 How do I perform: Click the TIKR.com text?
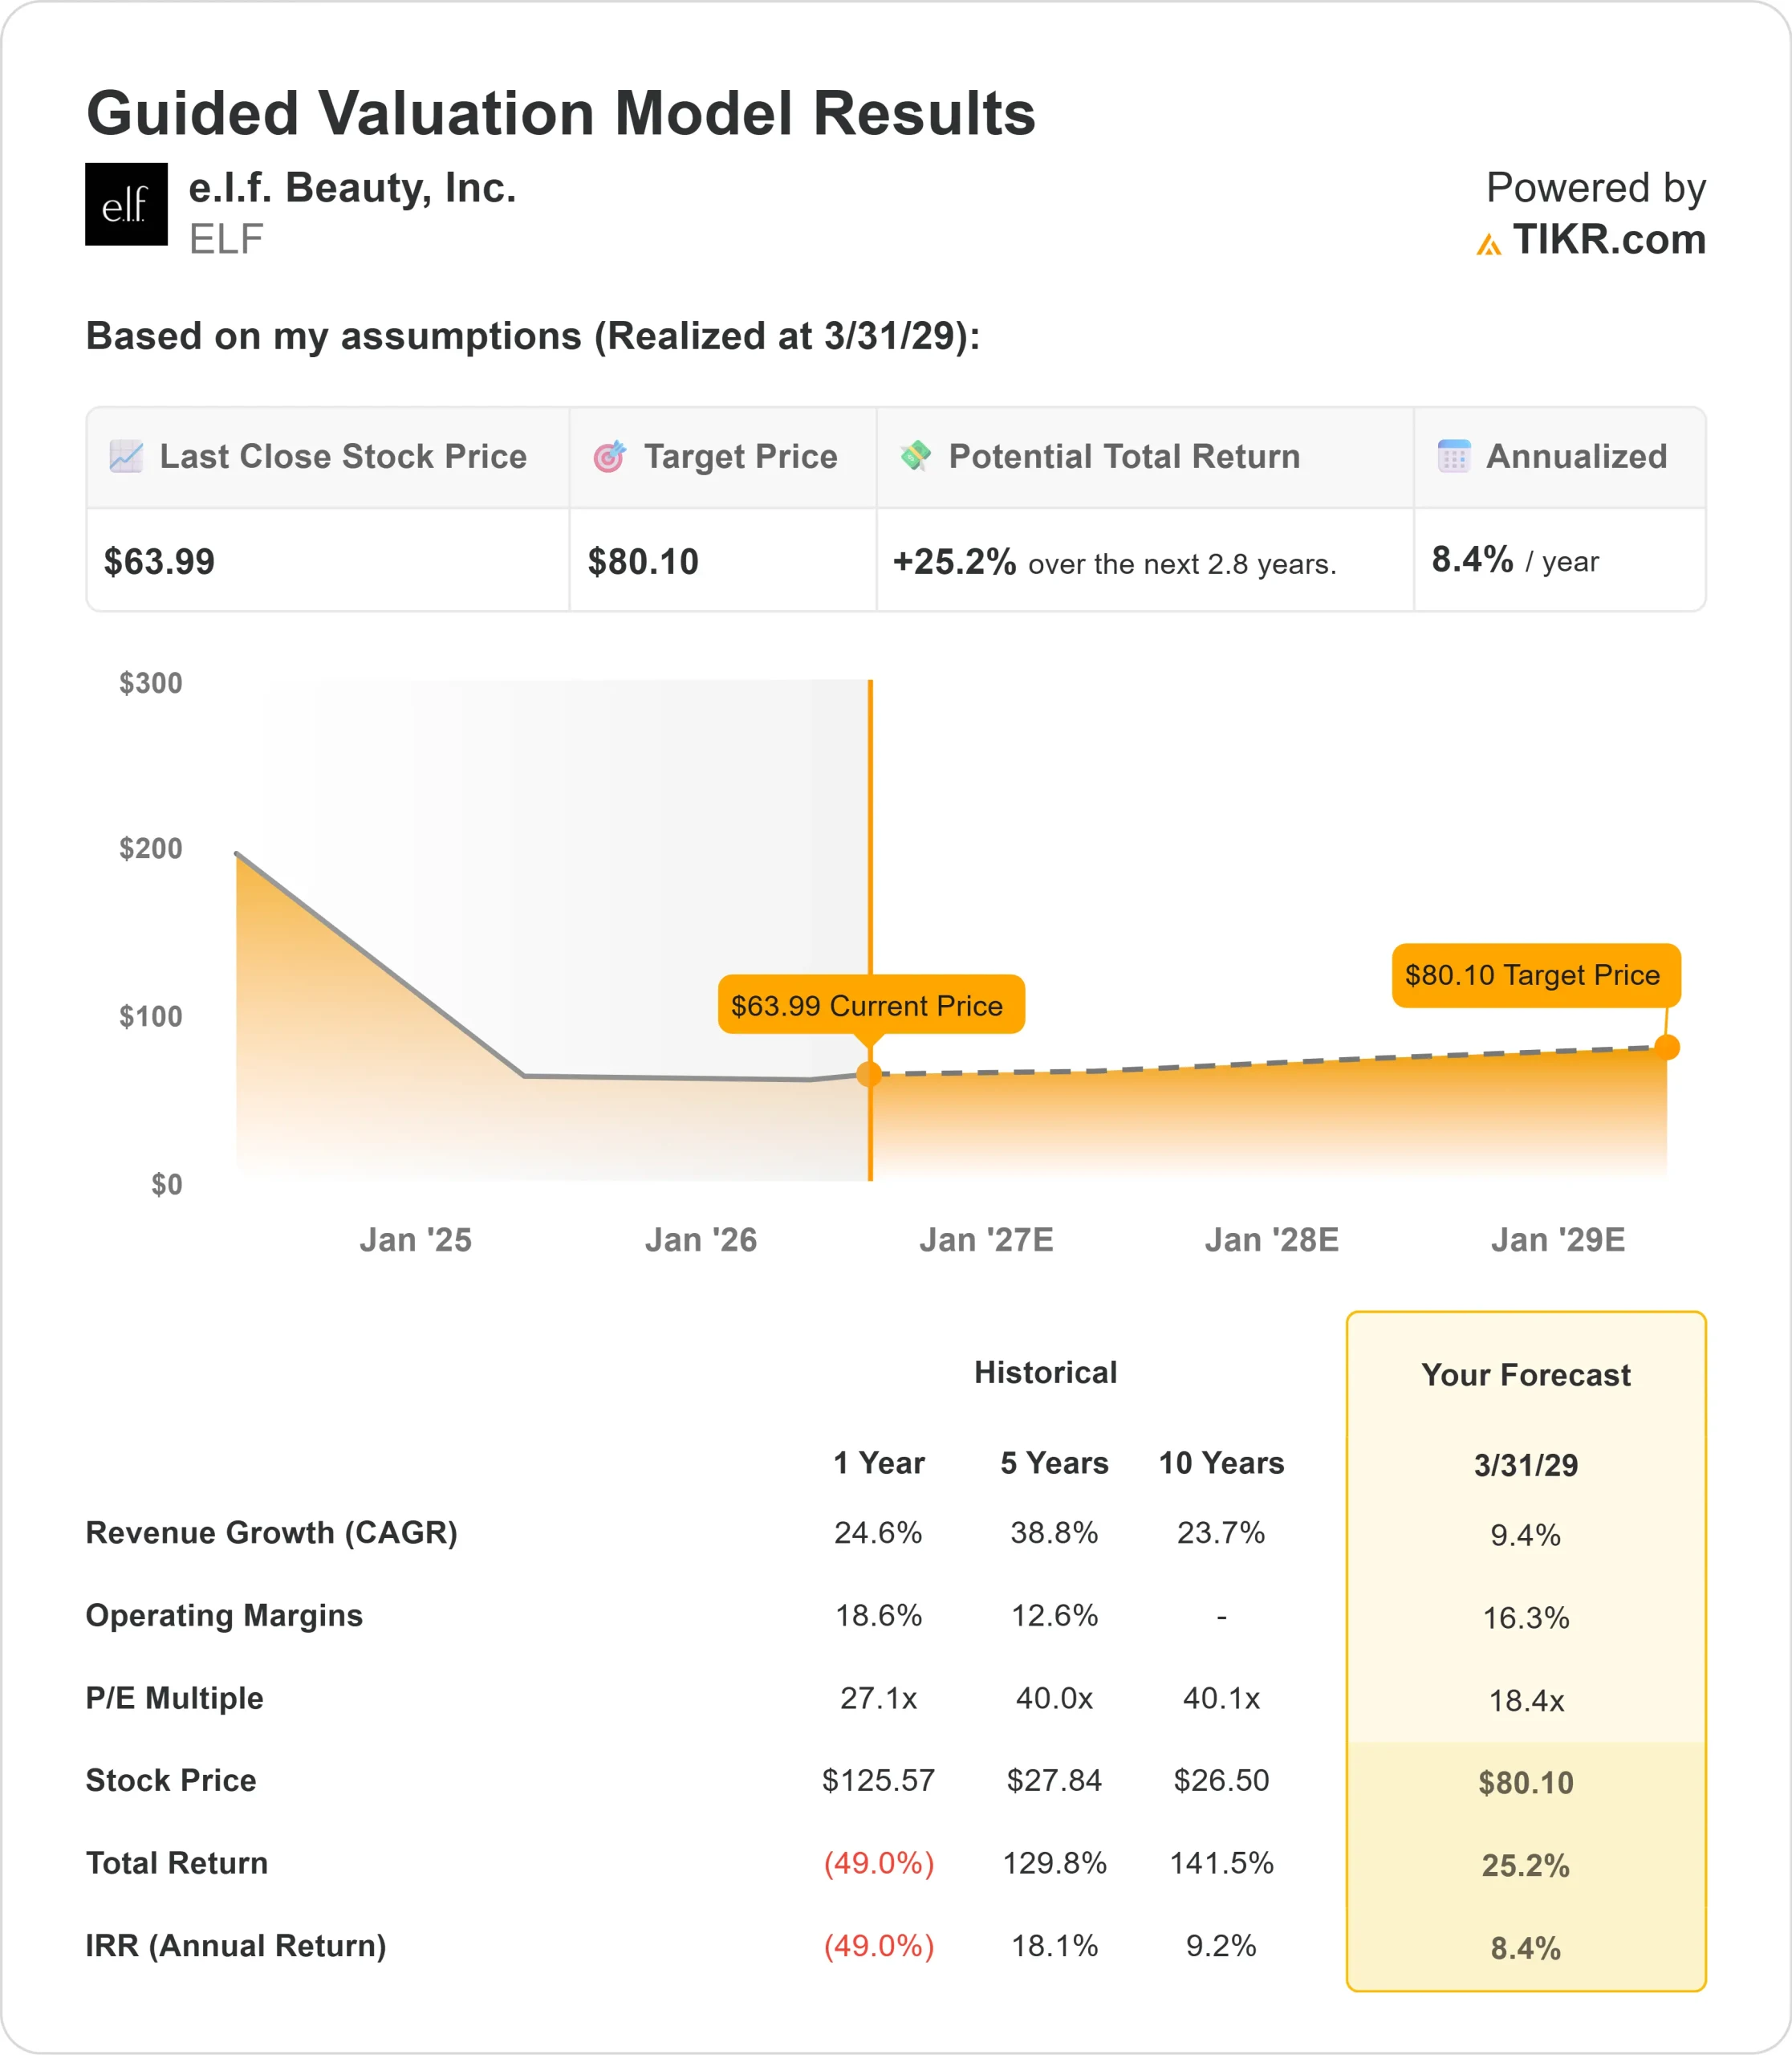(1609, 240)
